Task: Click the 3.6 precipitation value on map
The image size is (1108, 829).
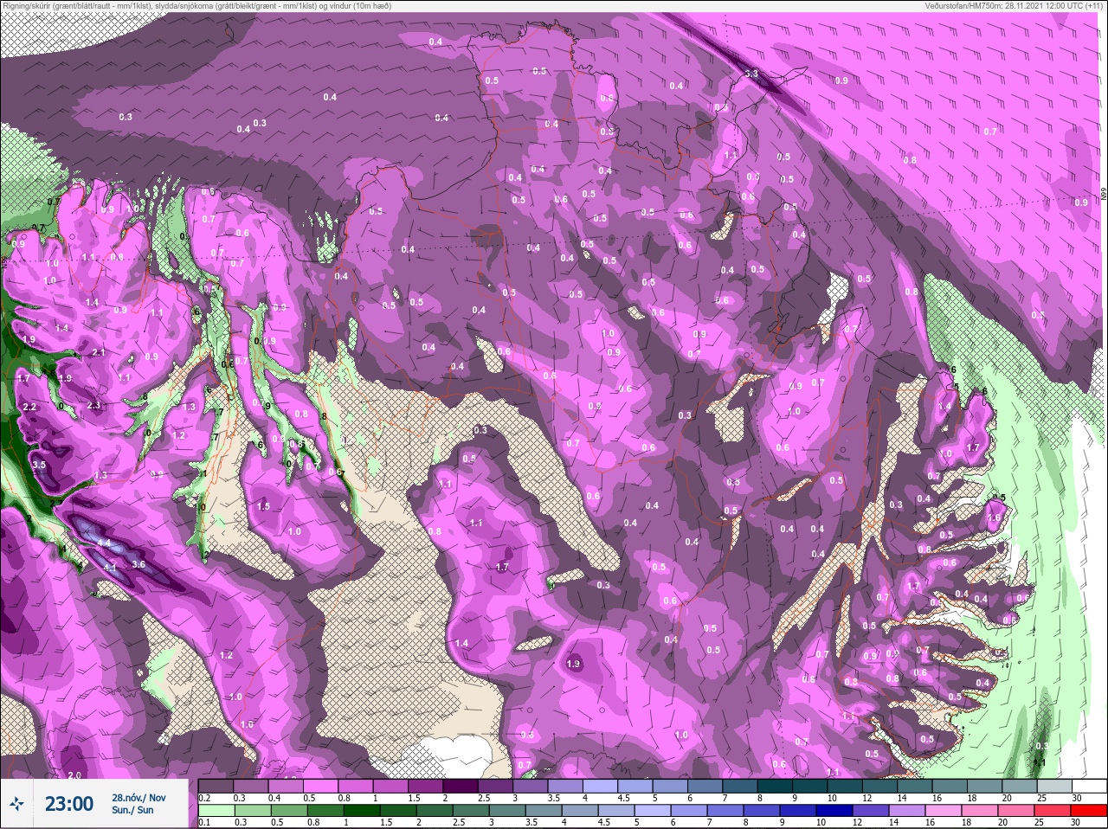Action: tap(138, 564)
